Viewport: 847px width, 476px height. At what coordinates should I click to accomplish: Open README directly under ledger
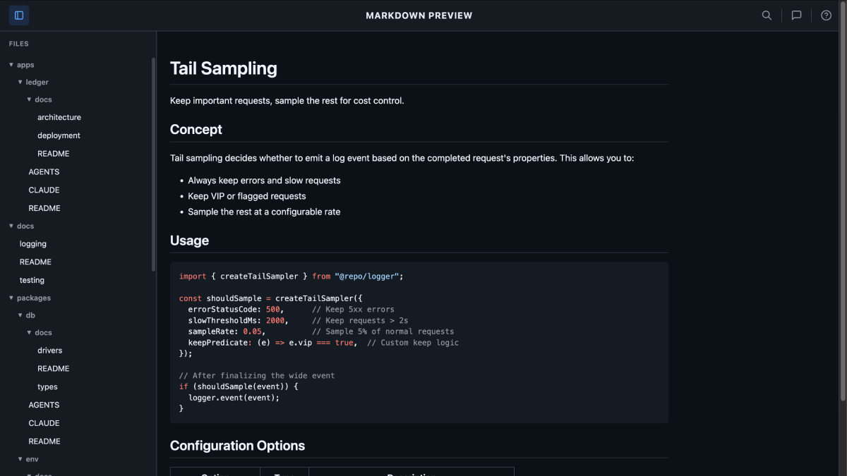click(x=44, y=209)
